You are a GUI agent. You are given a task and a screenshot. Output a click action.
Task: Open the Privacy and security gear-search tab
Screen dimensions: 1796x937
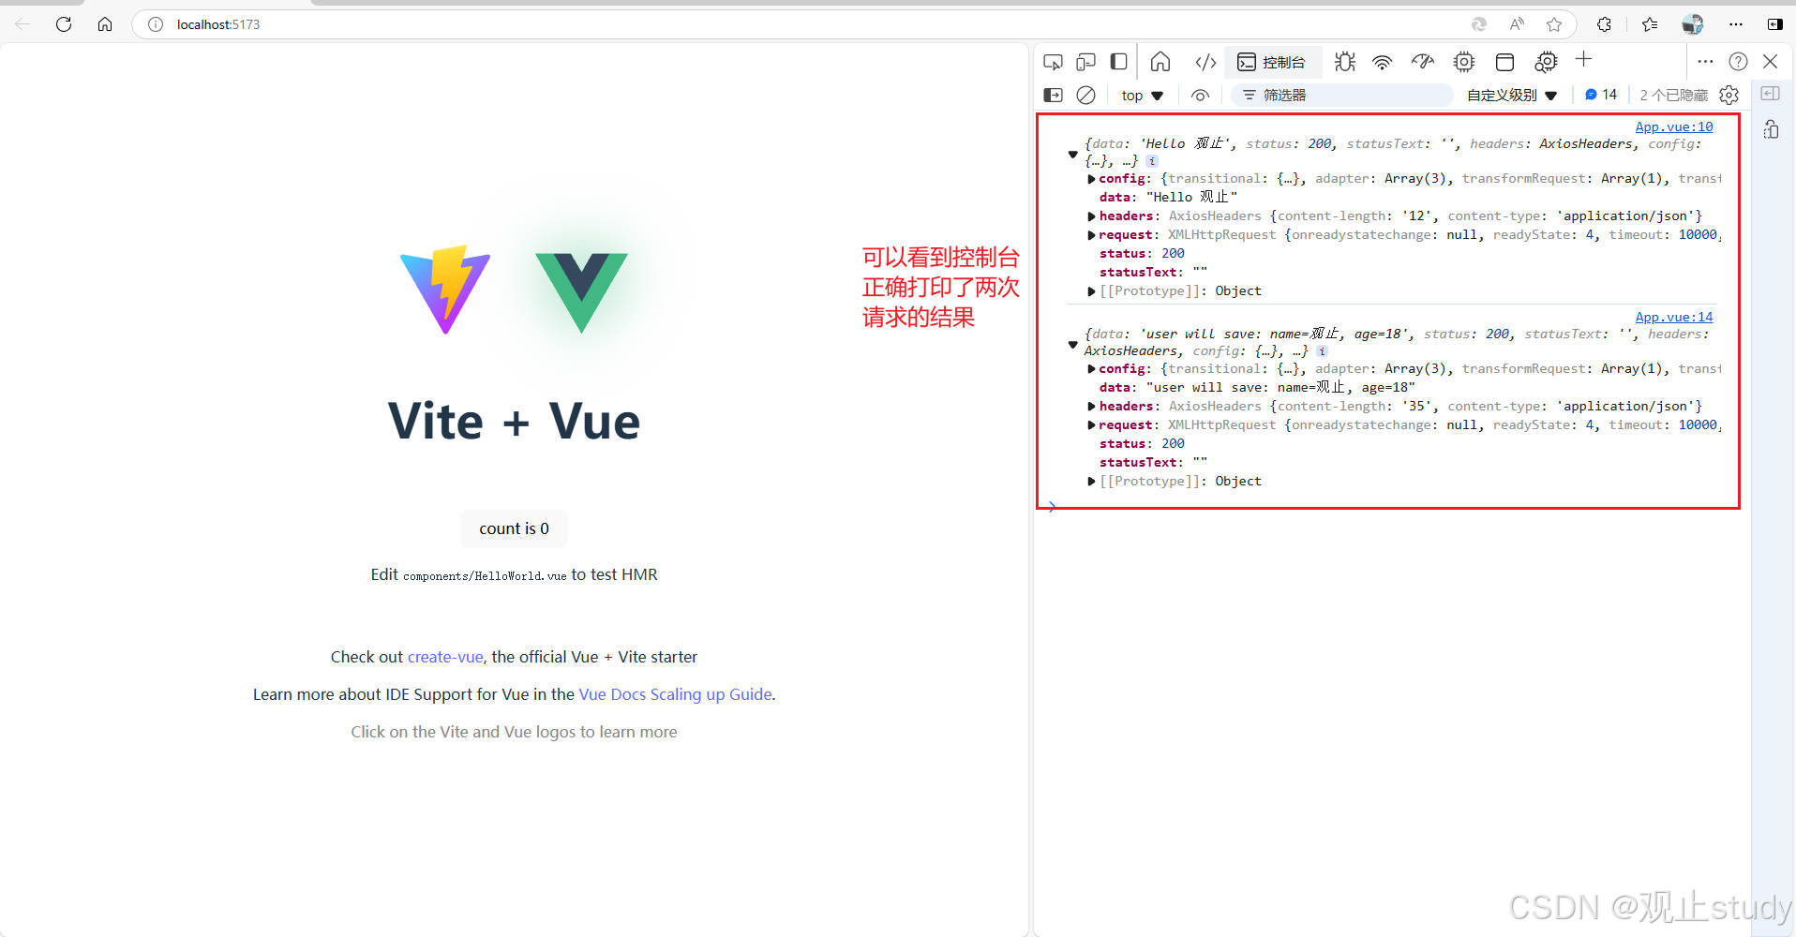[1546, 62]
